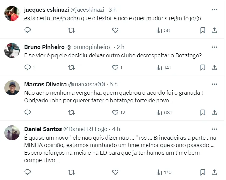Reply to Daniel Santos's tweet
Screen dimensions: 226x180
pyautogui.click(x=28, y=173)
